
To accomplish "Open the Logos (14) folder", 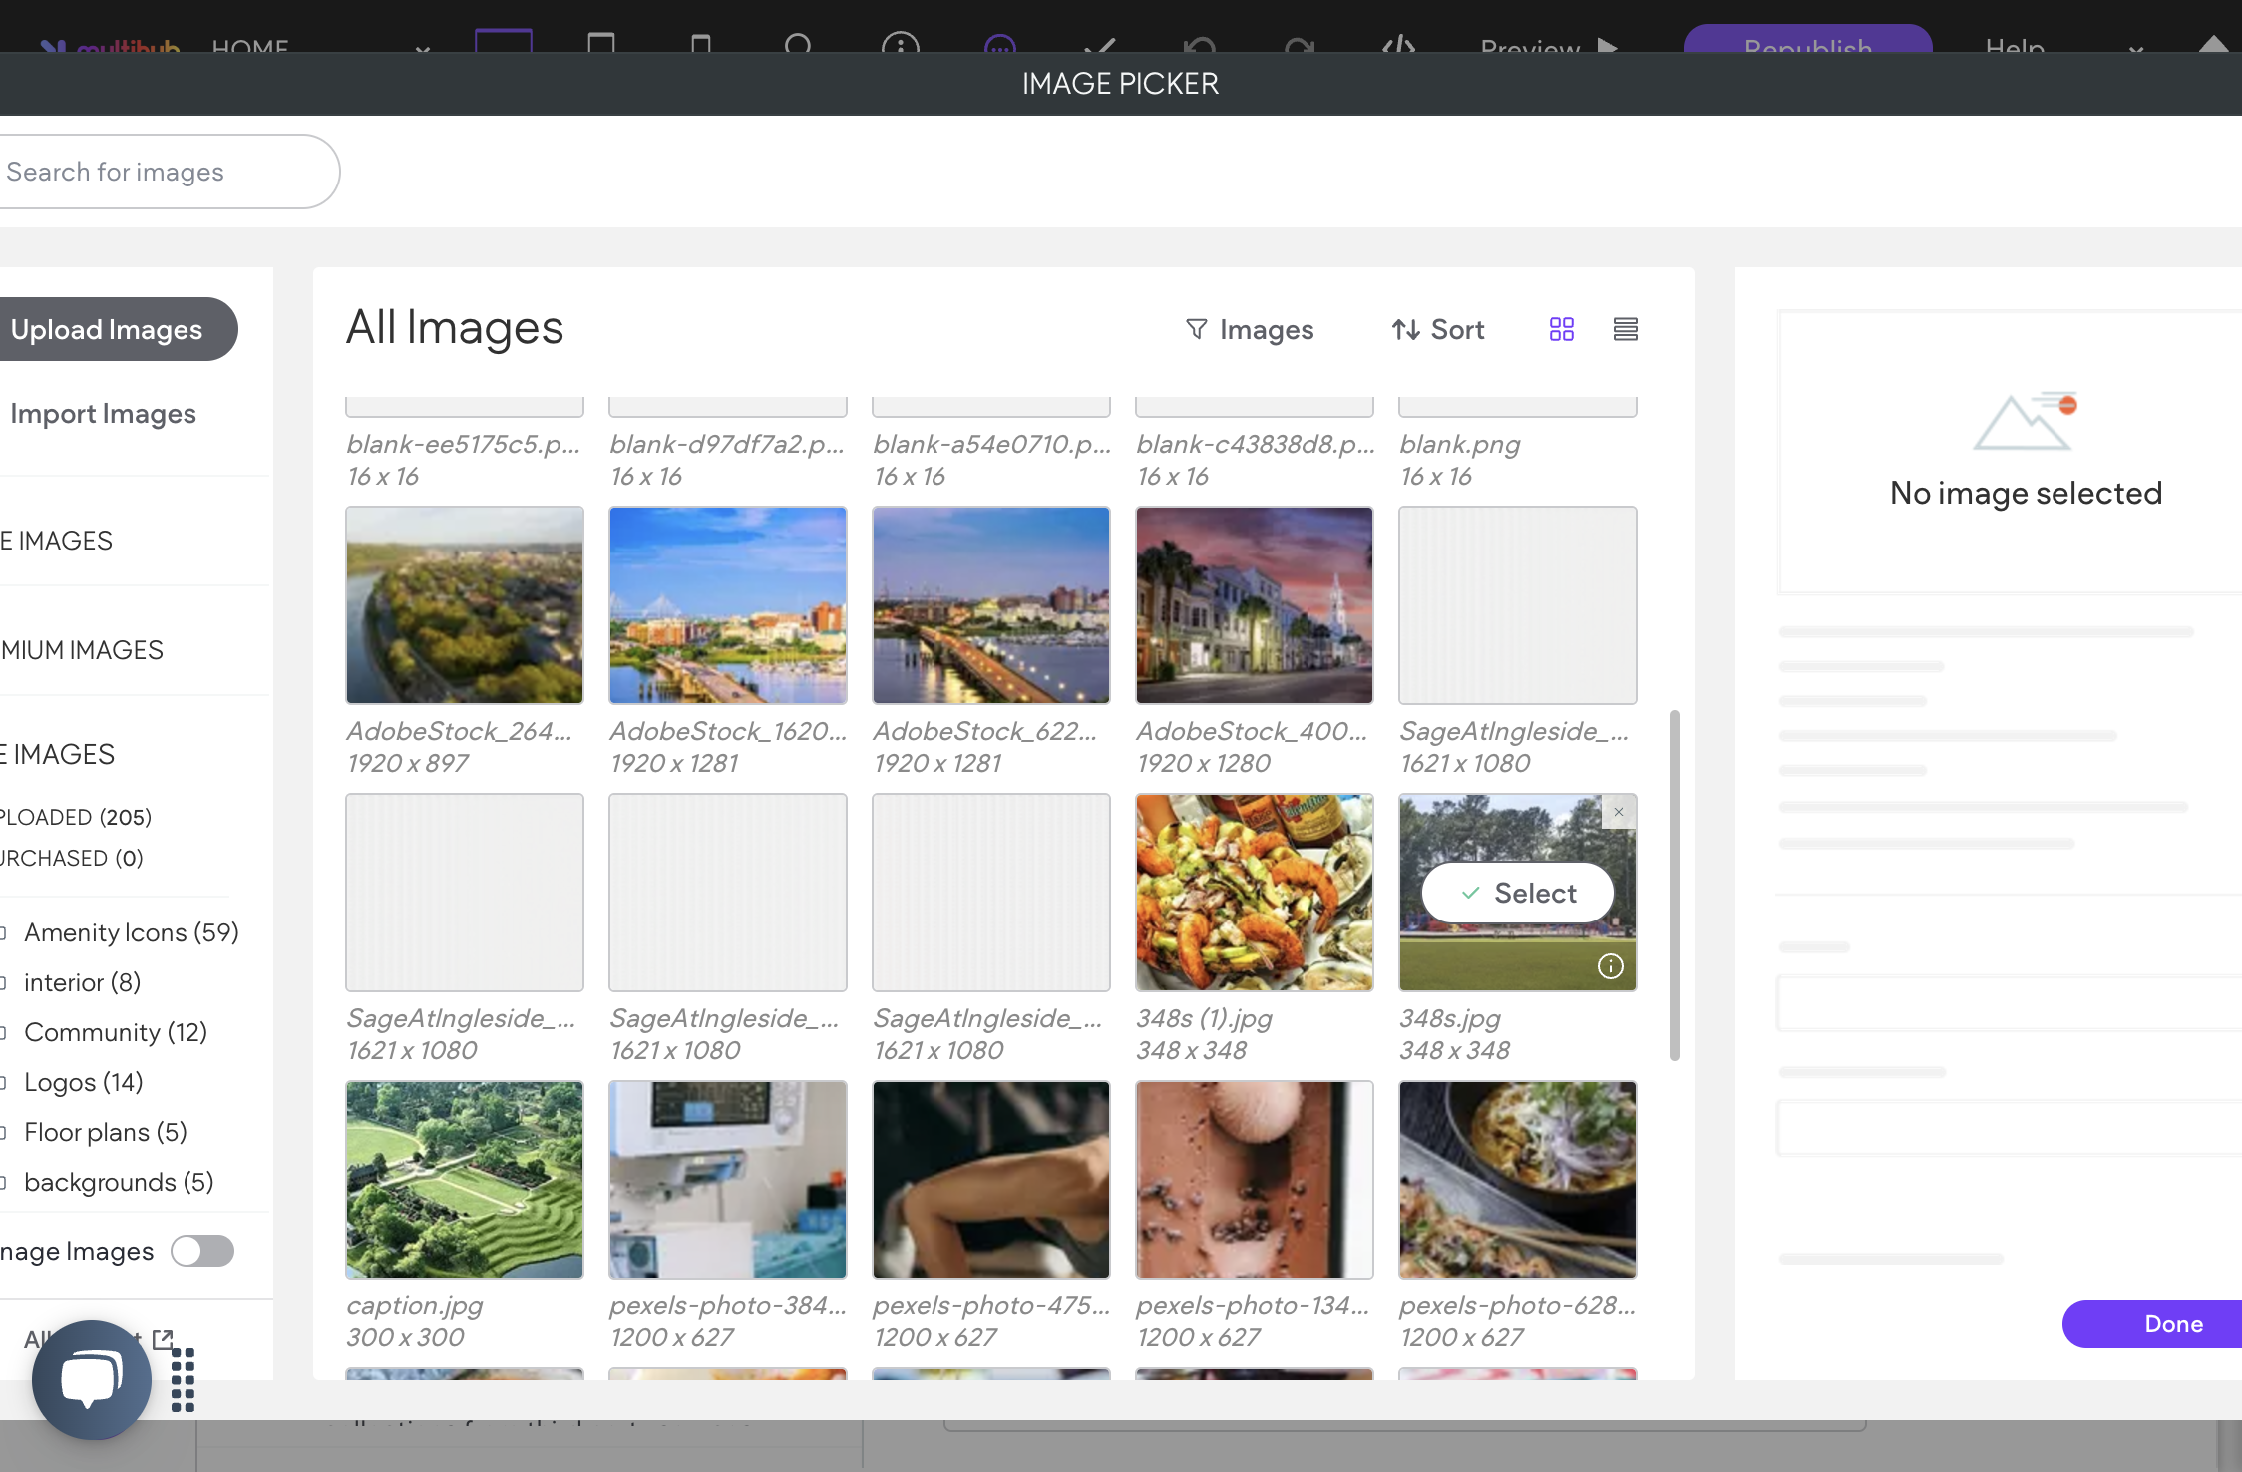I will (x=83, y=1082).
